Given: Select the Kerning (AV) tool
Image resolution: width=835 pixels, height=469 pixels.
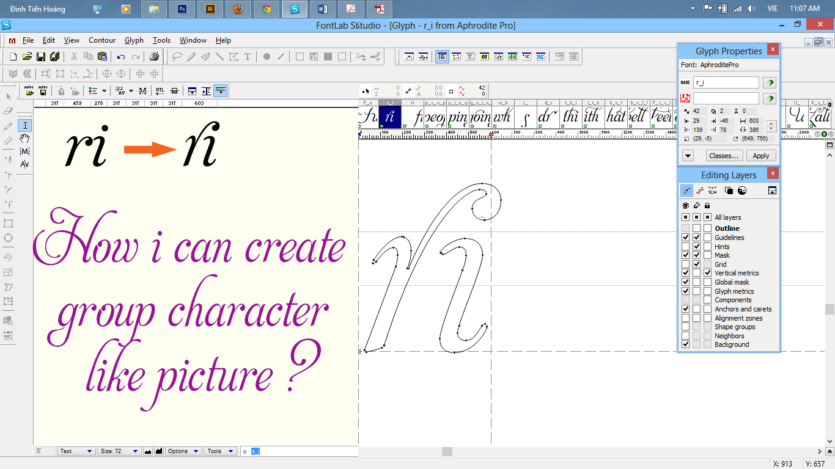Looking at the screenshot, I should point(25,164).
